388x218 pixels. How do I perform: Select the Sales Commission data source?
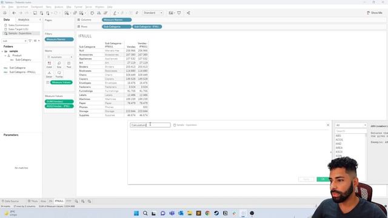[x=19, y=25]
